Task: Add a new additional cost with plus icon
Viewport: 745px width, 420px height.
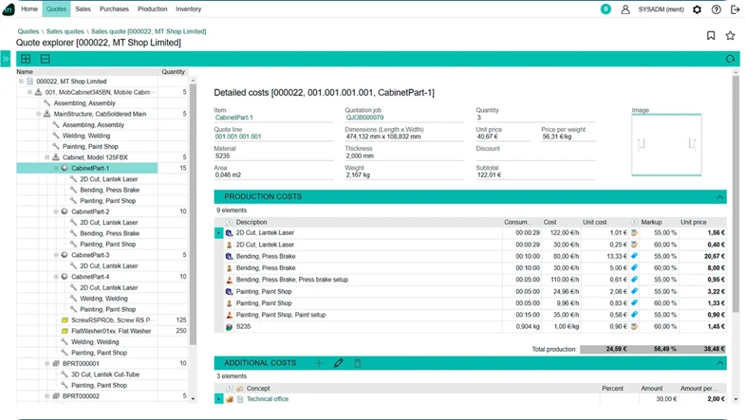Action: point(319,362)
